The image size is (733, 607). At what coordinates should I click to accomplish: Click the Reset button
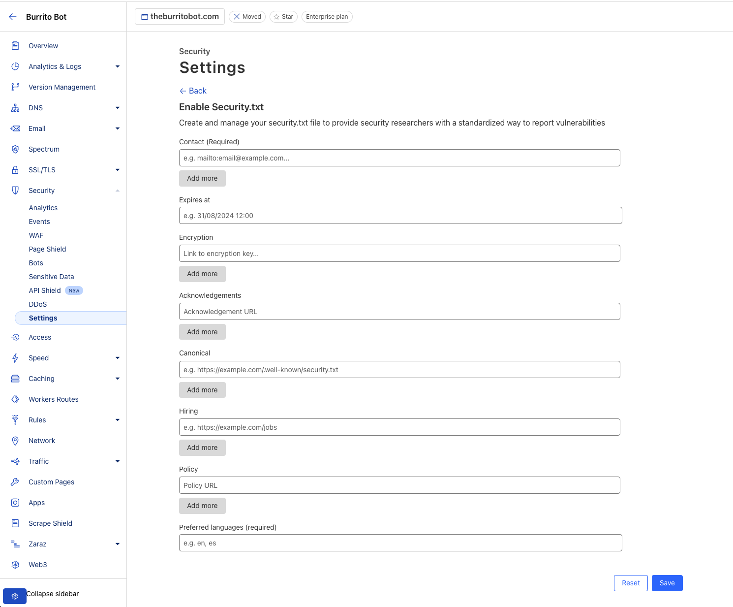click(631, 583)
